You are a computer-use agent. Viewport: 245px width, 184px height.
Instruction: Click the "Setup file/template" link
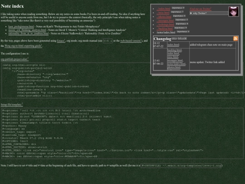click(11, 104)
